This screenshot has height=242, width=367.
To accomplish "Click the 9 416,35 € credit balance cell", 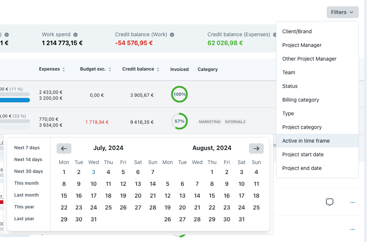I will pyautogui.click(x=142, y=122).
